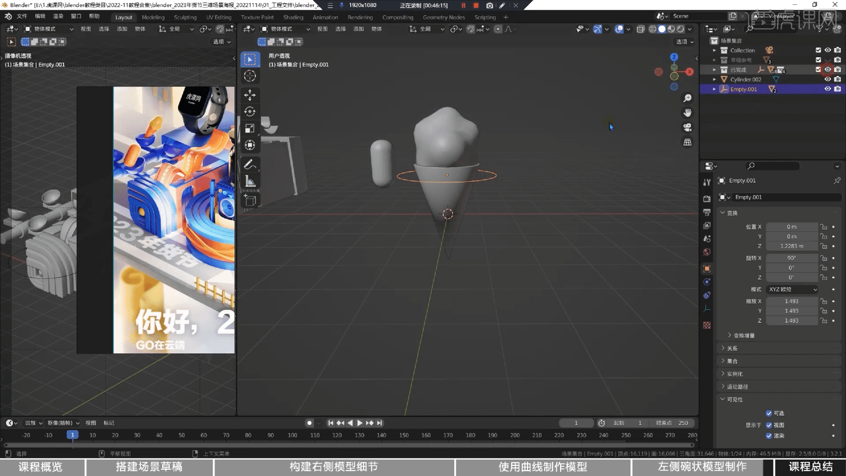Select Empty.001 in the outliner
Screen dimensions: 846x476
[x=743, y=89]
